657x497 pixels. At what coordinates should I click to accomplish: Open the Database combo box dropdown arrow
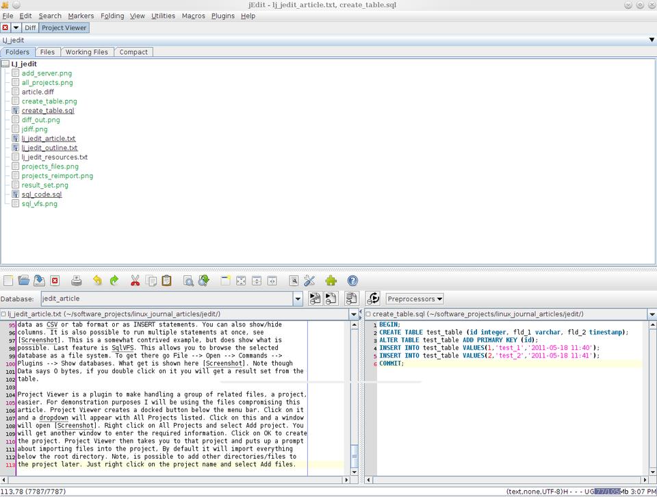(298, 298)
